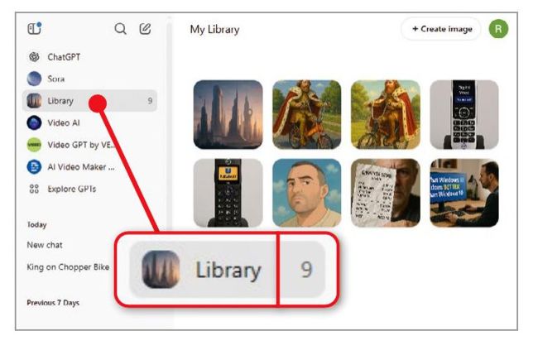Open the search chats magnifier icon

pos(121,29)
